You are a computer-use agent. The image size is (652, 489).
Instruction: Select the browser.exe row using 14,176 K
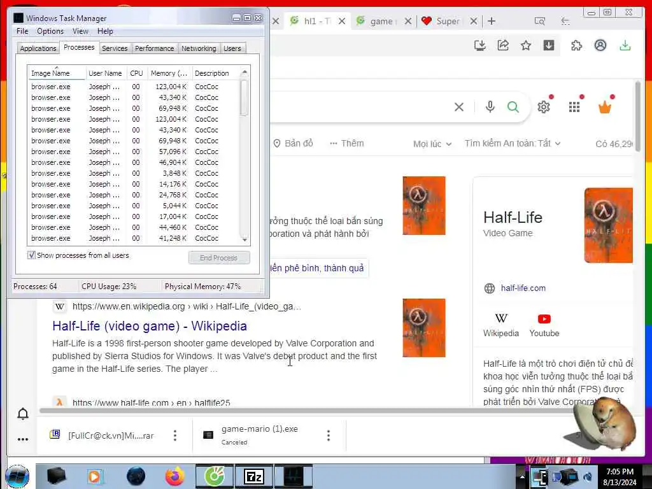134,184
